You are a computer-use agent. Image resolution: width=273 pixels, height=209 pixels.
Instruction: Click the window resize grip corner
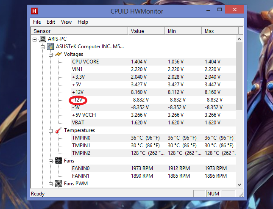(241, 195)
